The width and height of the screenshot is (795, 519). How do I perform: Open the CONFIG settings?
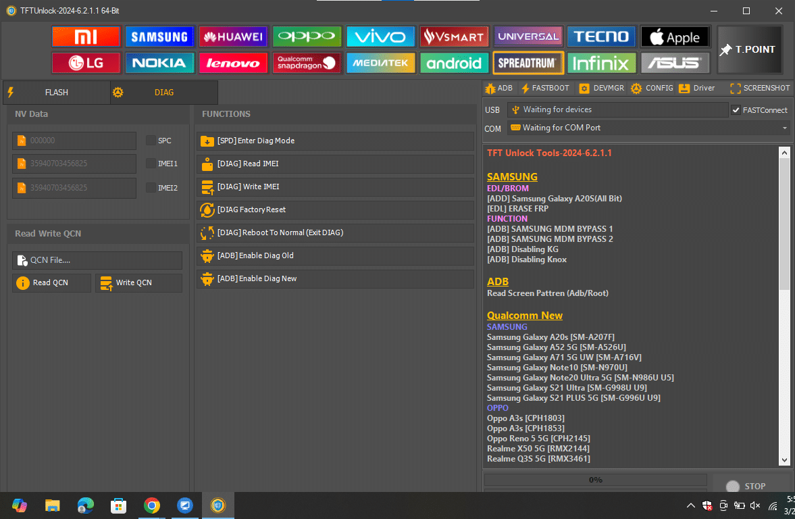point(651,88)
